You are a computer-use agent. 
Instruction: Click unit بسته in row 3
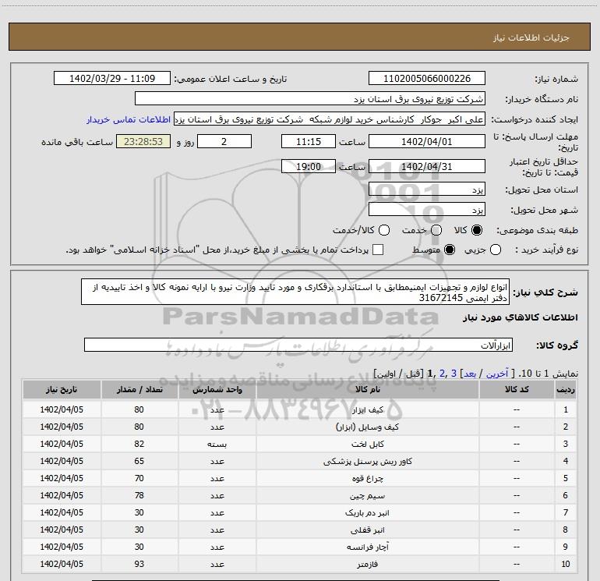click(217, 445)
